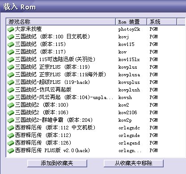The image size is (186, 174).
Task: Select 西游释厄传 (版本:126) entry
Action: pos(43,143)
